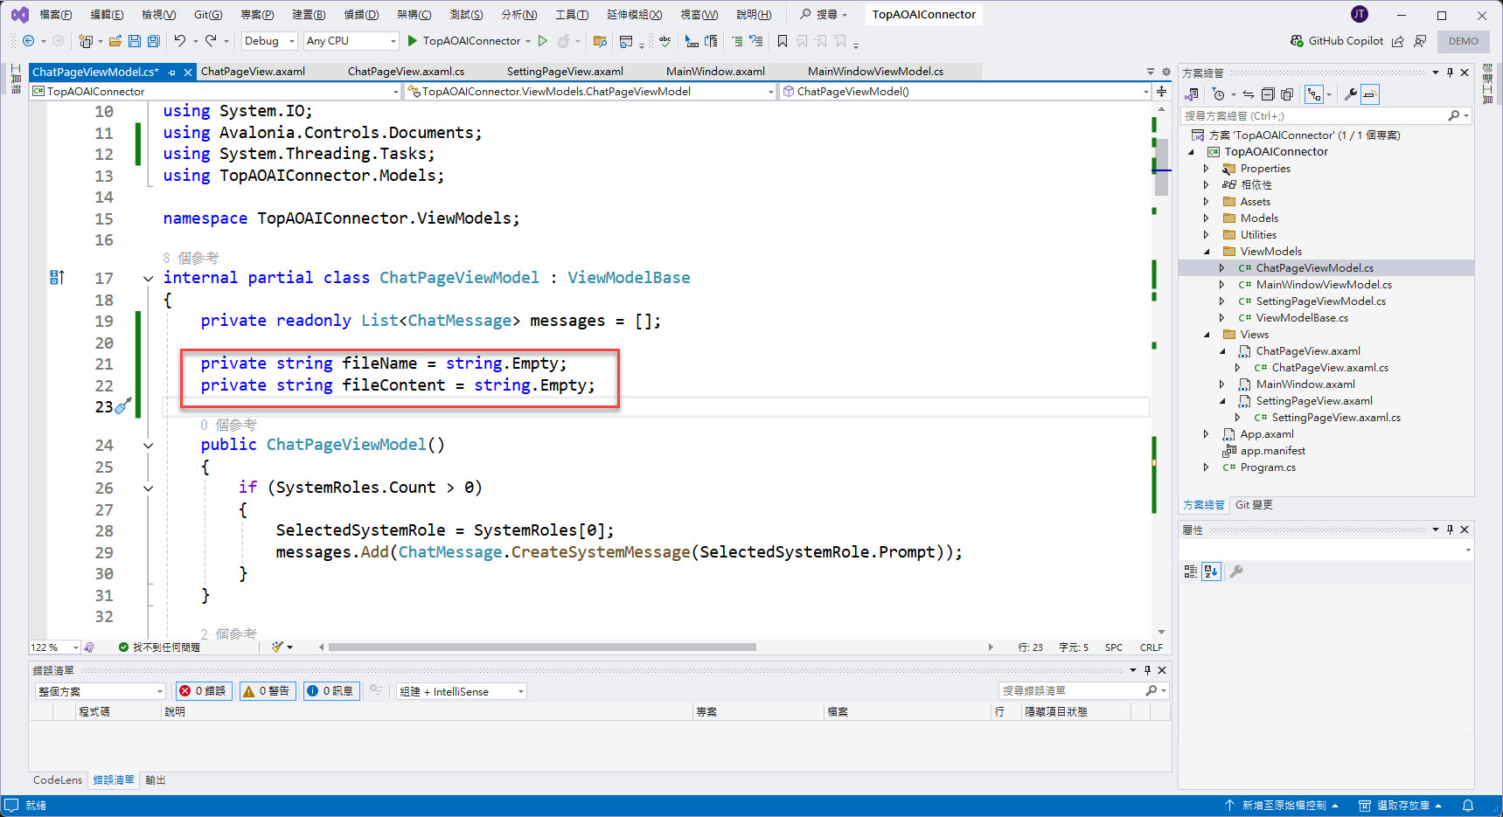Click the Redo arrow icon
1503x817 pixels.
coord(211,40)
